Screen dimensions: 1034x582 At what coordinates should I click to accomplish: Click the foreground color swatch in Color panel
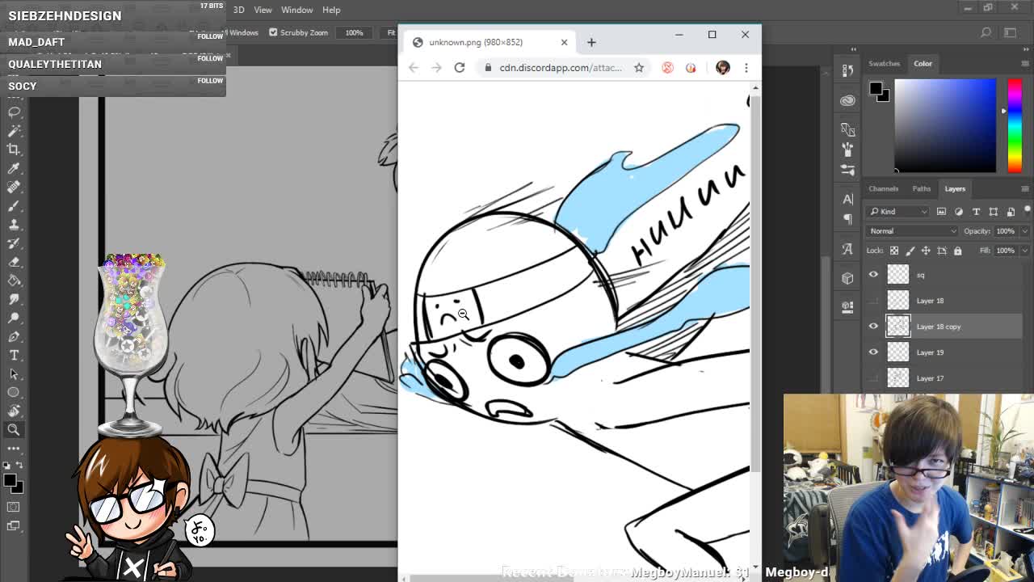tap(876, 88)
